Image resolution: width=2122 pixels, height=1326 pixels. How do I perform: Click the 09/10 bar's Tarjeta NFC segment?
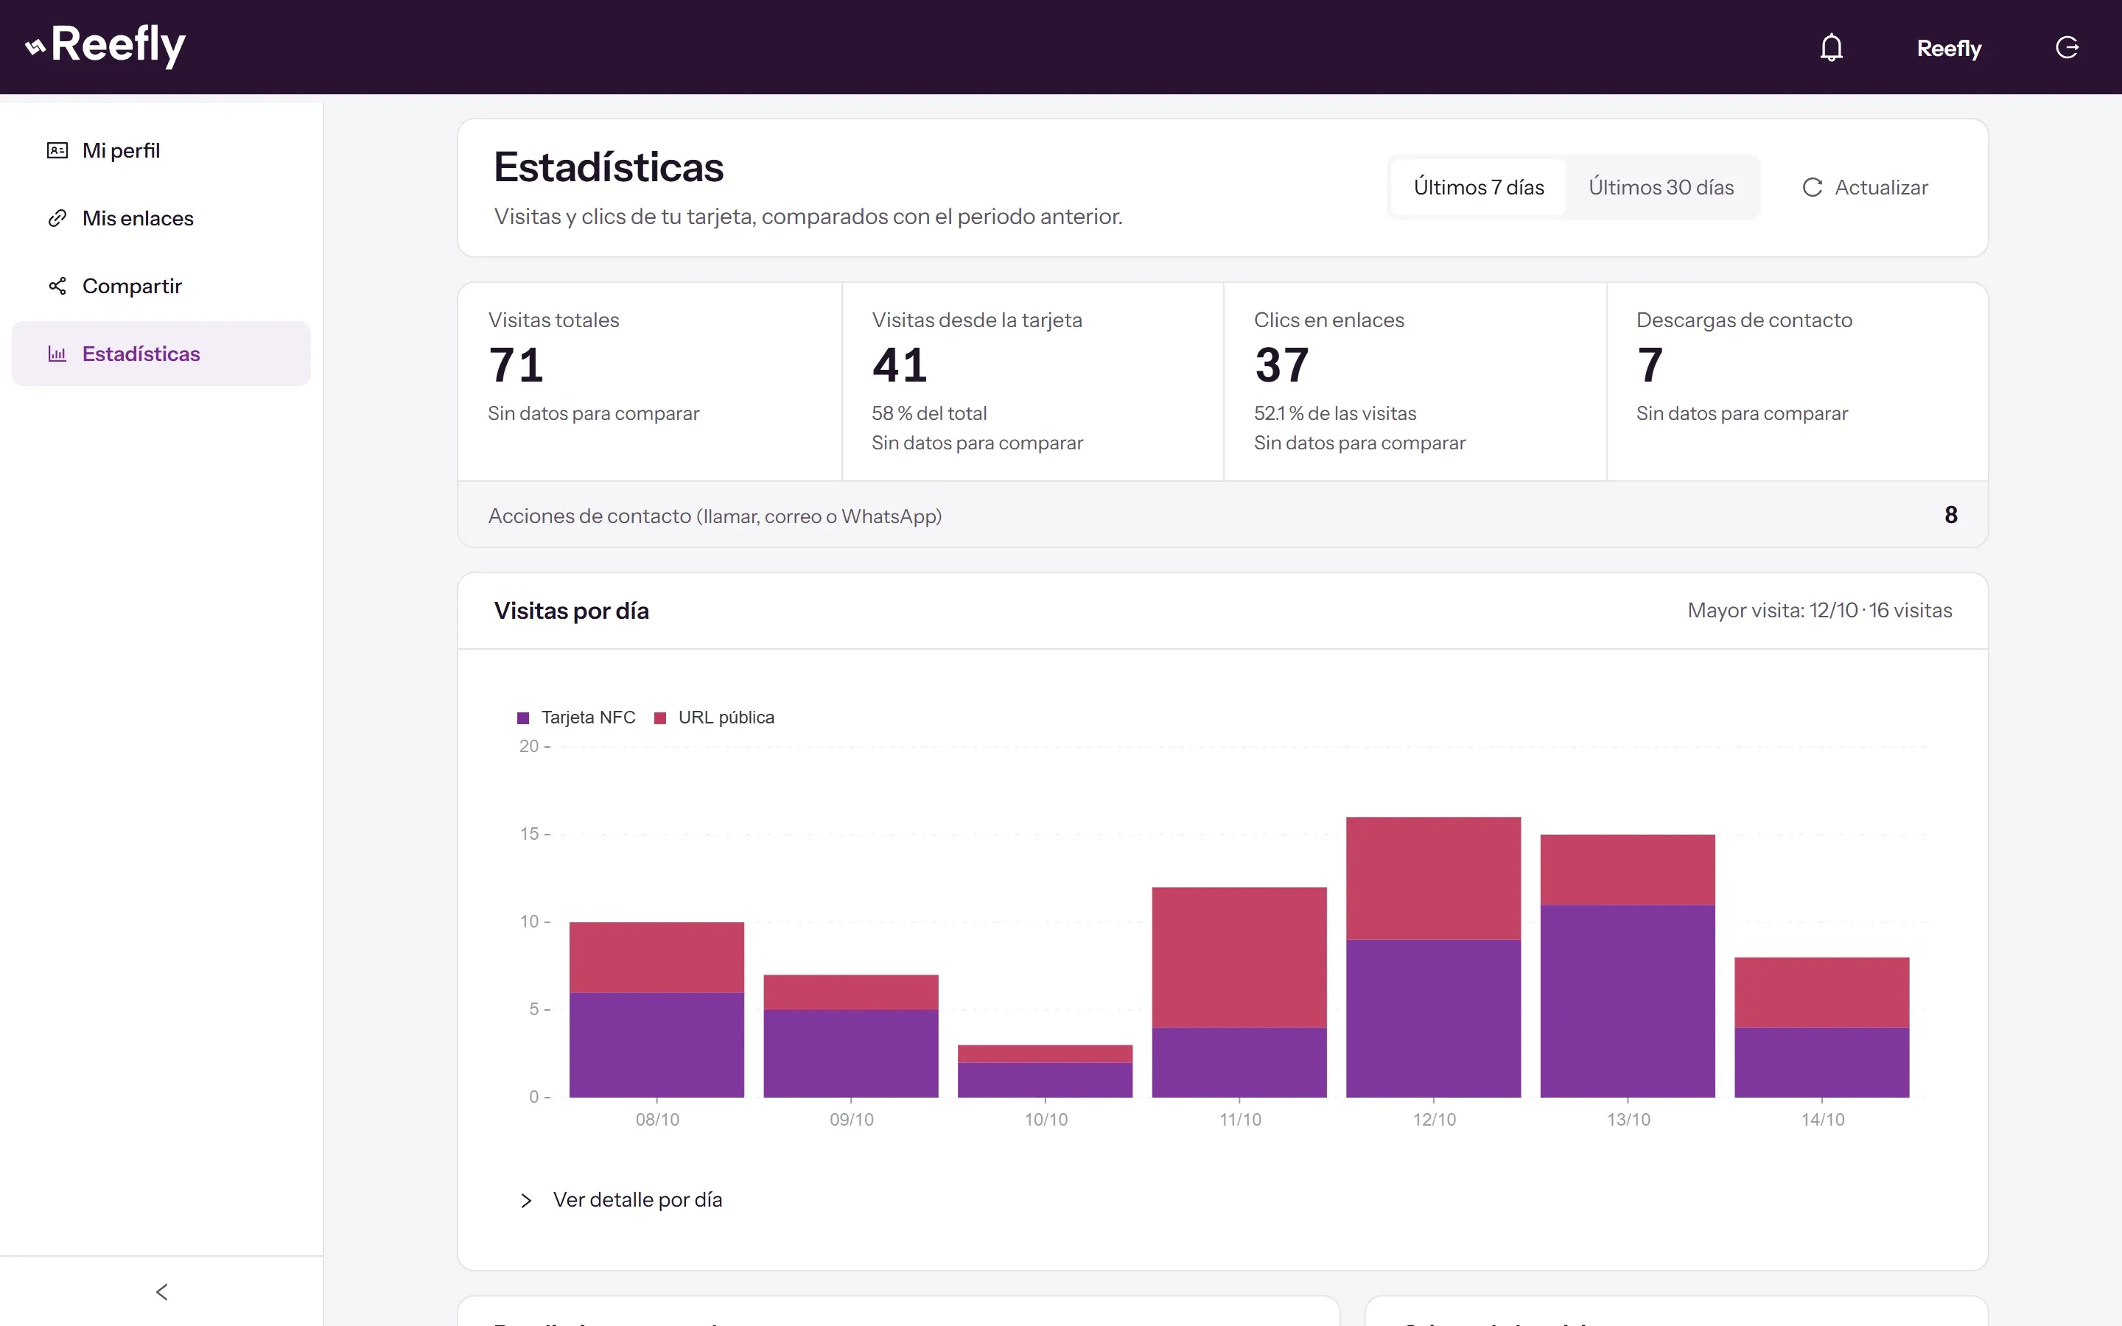(850, 1053)
